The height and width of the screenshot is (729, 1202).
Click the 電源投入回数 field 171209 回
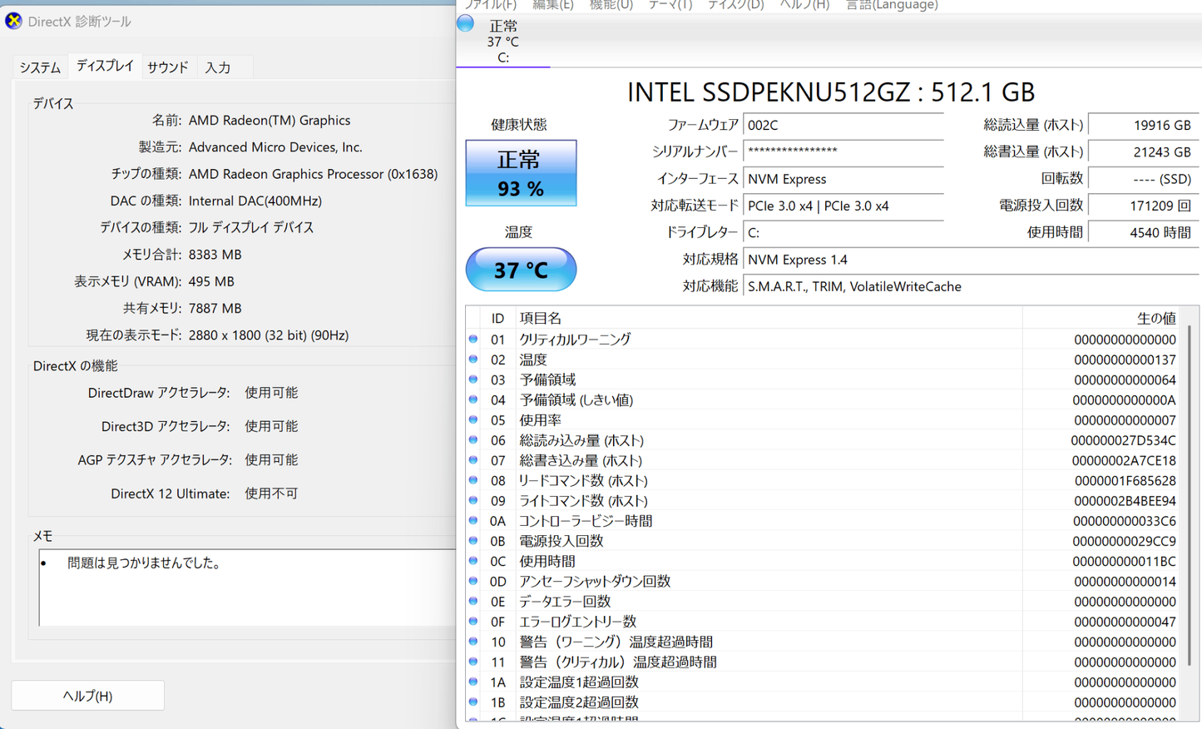(1144, 206)
